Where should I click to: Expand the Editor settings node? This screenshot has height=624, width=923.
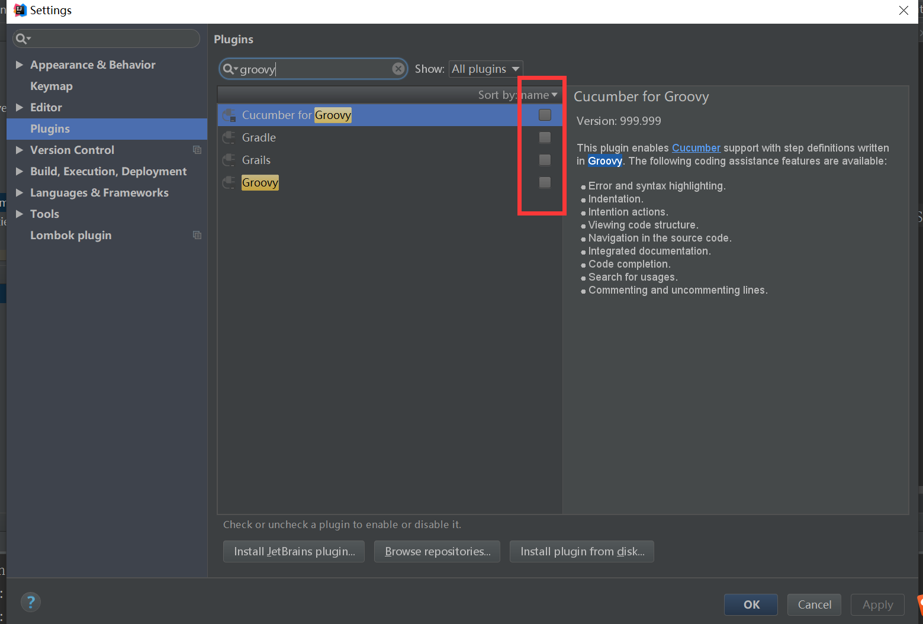20,107
